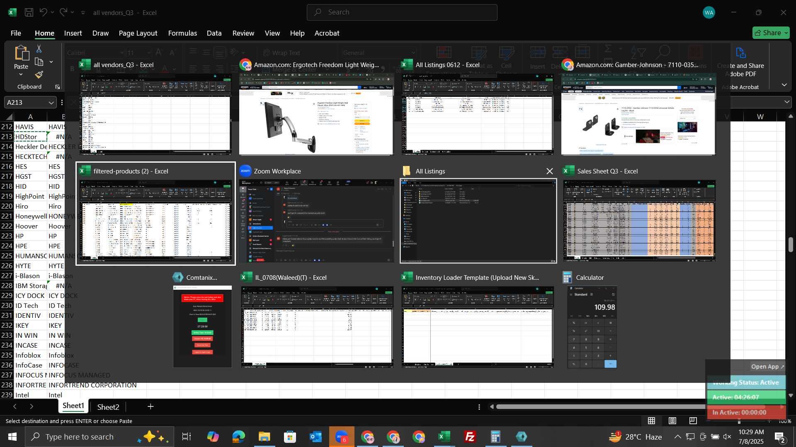
Task: Close the All Listings window thumbnail
Action: 550,171
